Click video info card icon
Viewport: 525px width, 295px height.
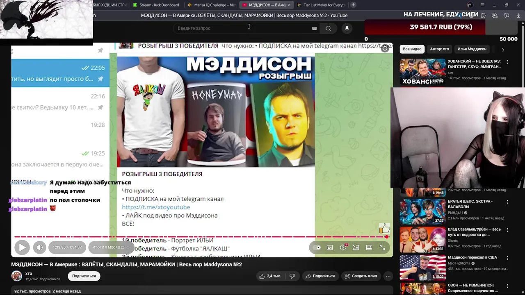385,48
